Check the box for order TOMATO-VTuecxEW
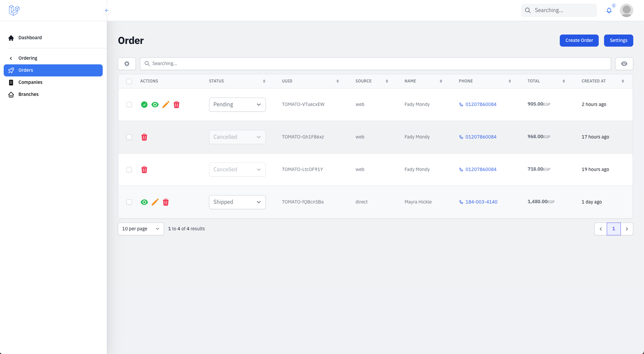 click(x=129, y=105)
